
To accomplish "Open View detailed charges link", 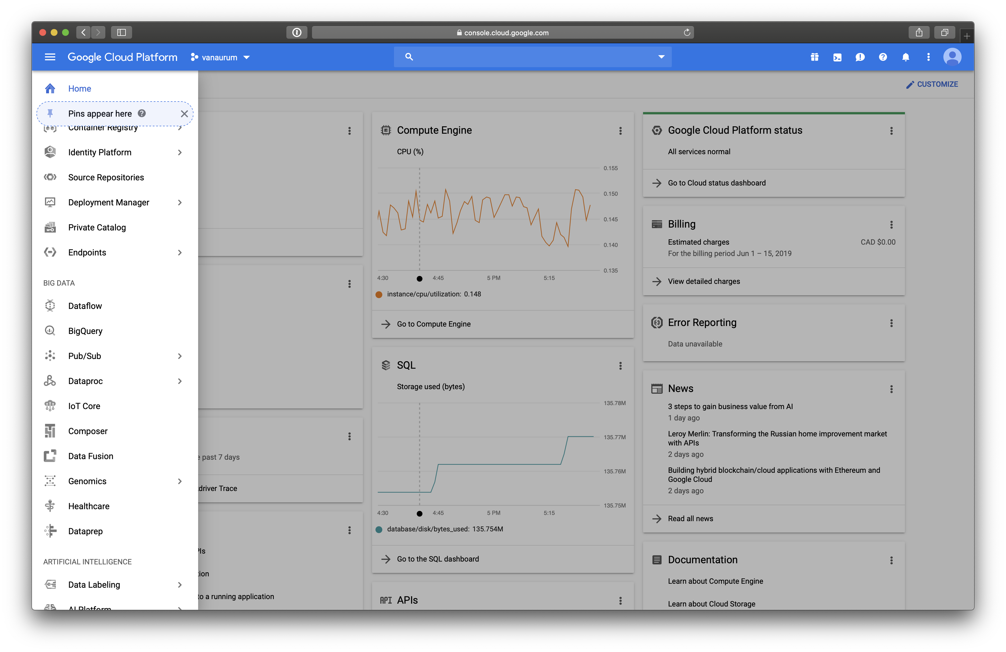I will [x=703, y=281].
